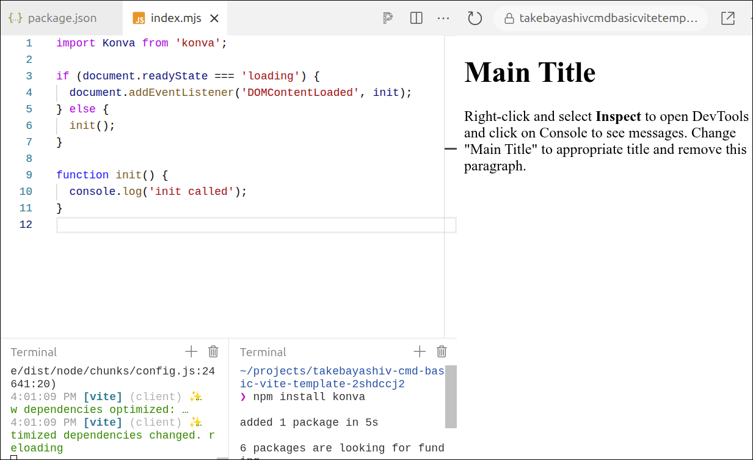Open the editor more actions ellipsis menu

point(443,18)
